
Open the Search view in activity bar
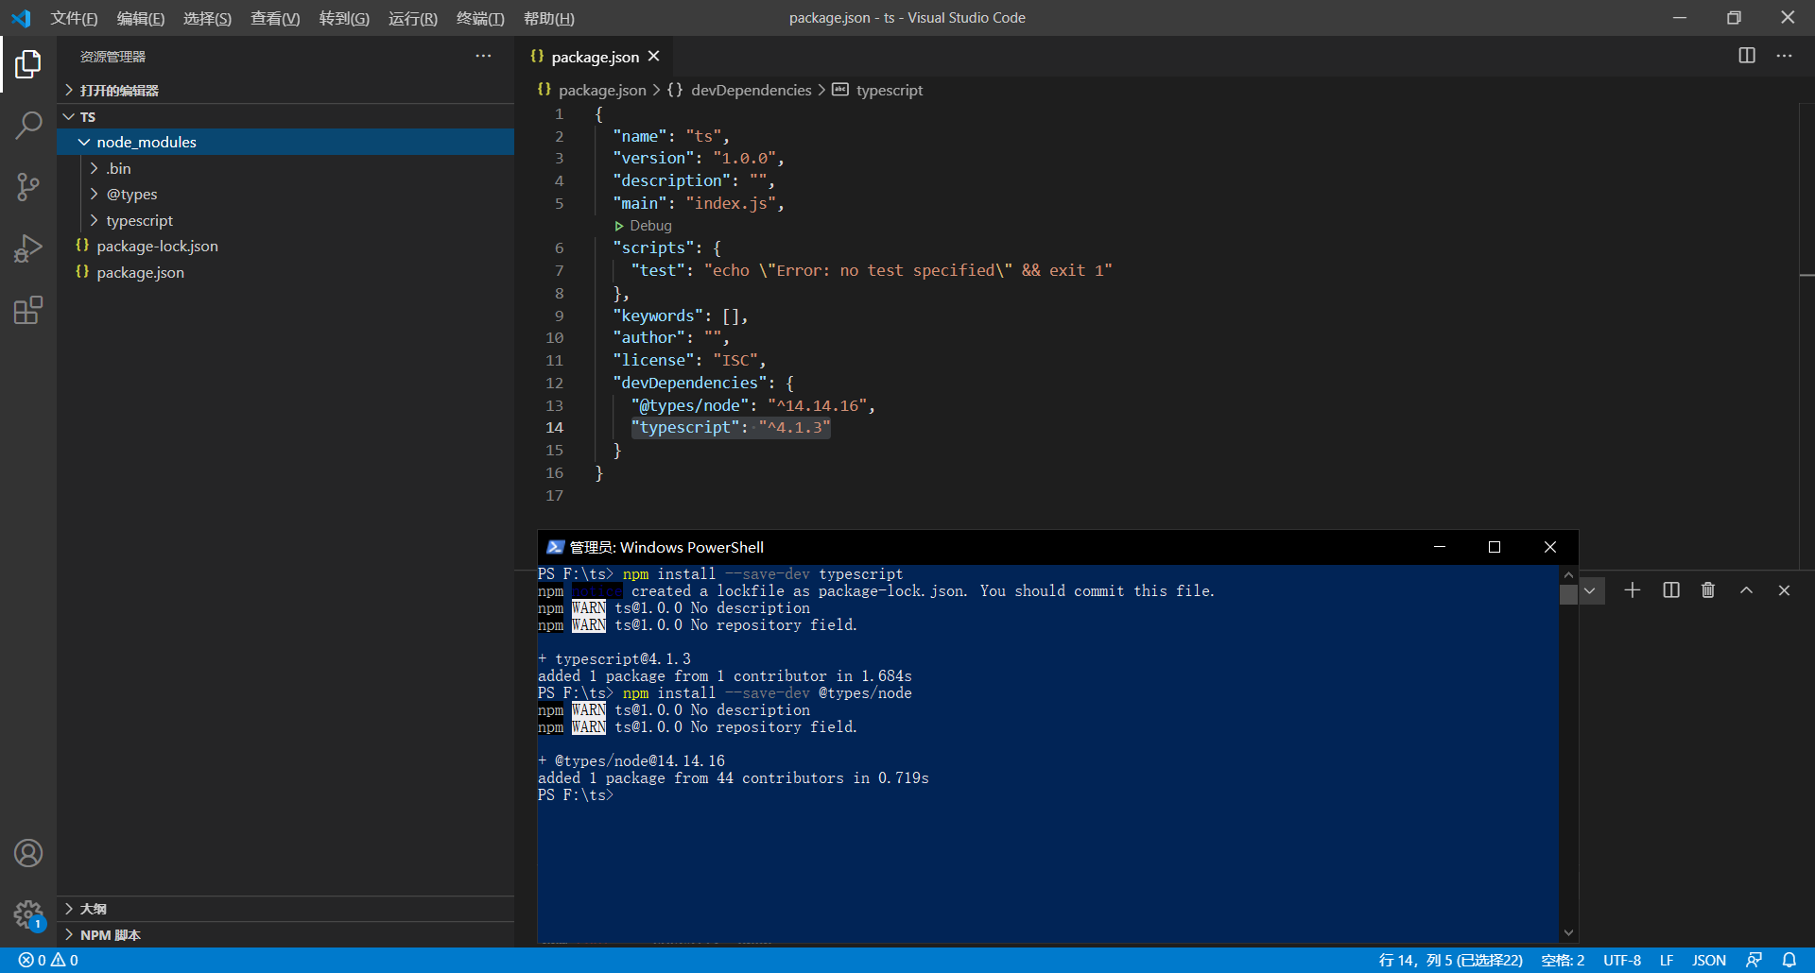click(x=28, y=125)
